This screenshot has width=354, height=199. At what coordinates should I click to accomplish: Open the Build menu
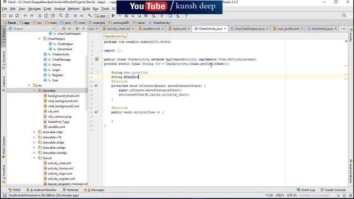[x=86, y=9]
